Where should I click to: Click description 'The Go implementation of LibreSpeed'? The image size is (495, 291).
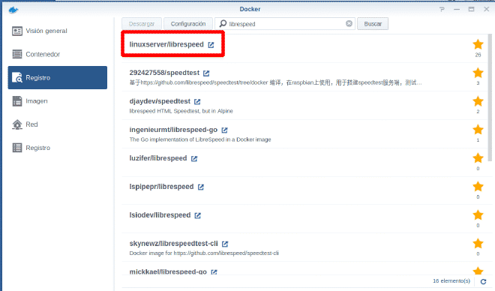(200, 139)
